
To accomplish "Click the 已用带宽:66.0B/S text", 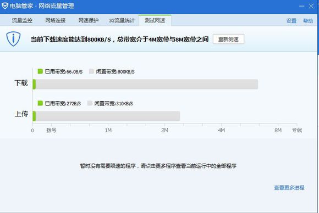I will 64,72.
